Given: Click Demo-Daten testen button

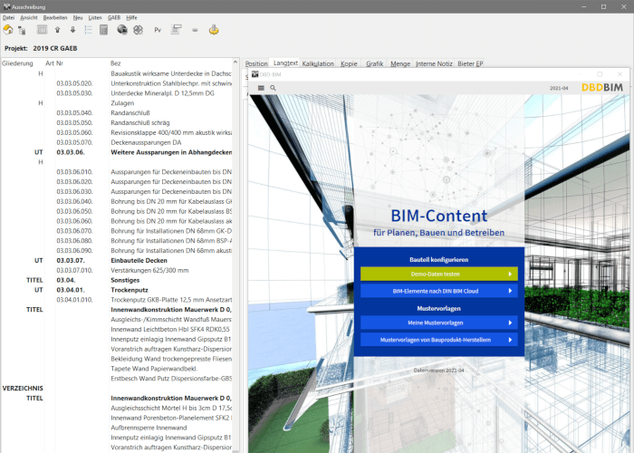Looking at the screenshot, I should [x=438, y=274].
